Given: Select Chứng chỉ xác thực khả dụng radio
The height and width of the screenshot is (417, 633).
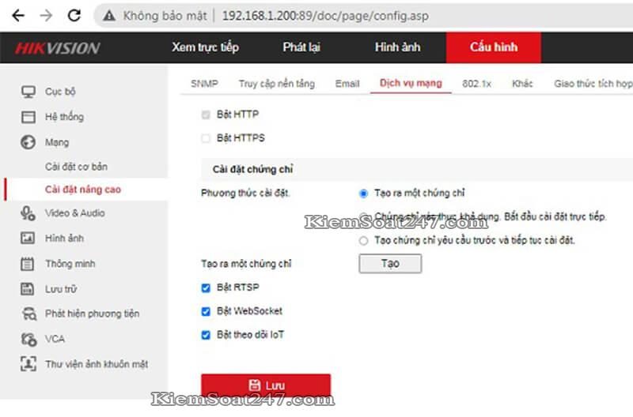Looking at the screenshot, I should click(363, 216).
